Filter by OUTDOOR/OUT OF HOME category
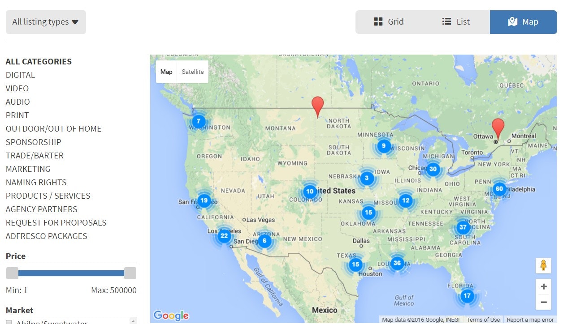This screenshot has width=563, height=324. click(53, 129)
